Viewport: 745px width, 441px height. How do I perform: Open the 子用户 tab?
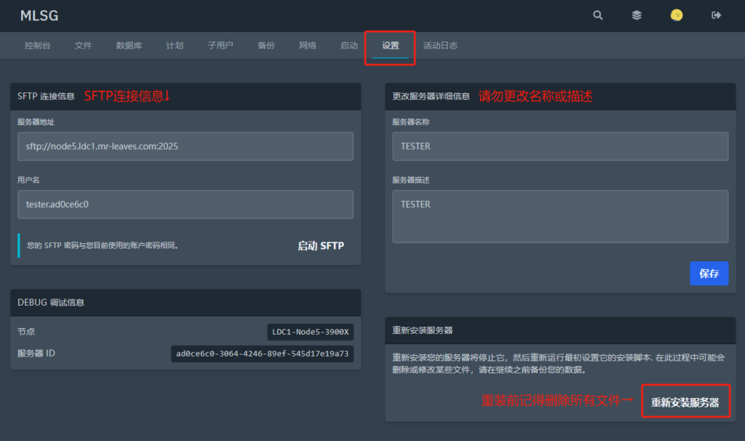(x=220, y=44)
